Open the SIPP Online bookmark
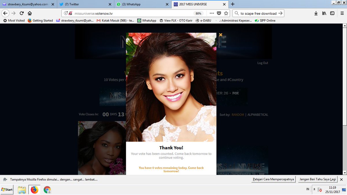347x195 pixels. tap(265, 21)
